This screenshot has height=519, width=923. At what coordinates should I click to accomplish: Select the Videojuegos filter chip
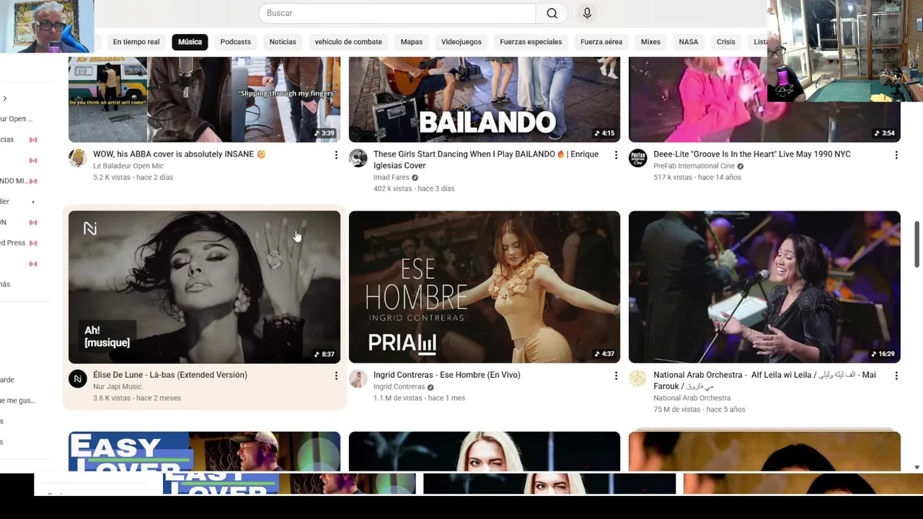461,42
